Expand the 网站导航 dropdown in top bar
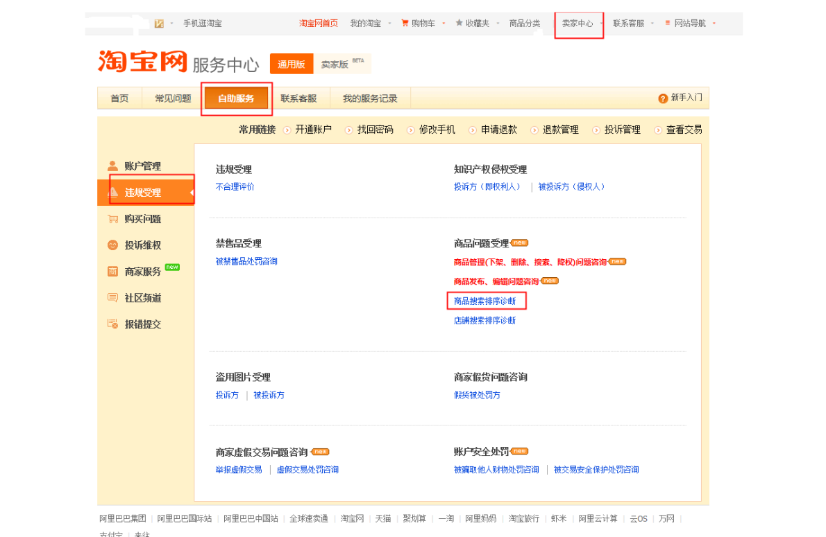The width and height of the screenshot is (826, 537). pos(714,24)
